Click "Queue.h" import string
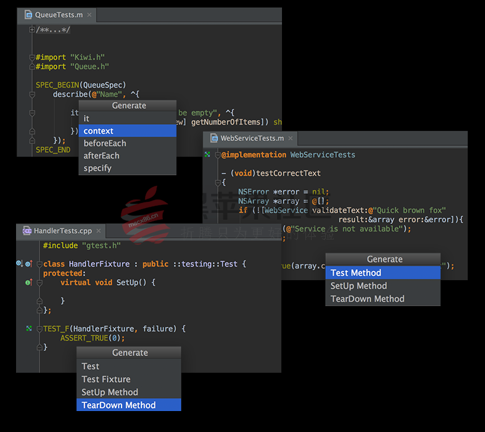The width and height of the screenshot is (485, 432). click(89, 67)
